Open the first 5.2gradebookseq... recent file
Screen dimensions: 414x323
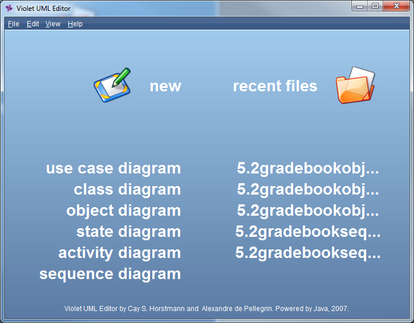(x=308, y=232)
